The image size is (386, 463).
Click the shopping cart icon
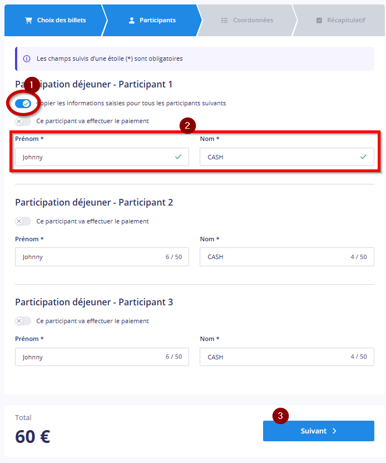tap(28, 21)
